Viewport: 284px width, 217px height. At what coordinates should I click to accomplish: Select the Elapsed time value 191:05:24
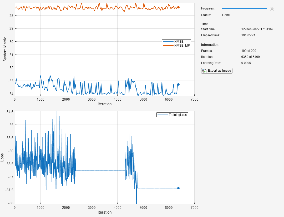coord(248,35)
